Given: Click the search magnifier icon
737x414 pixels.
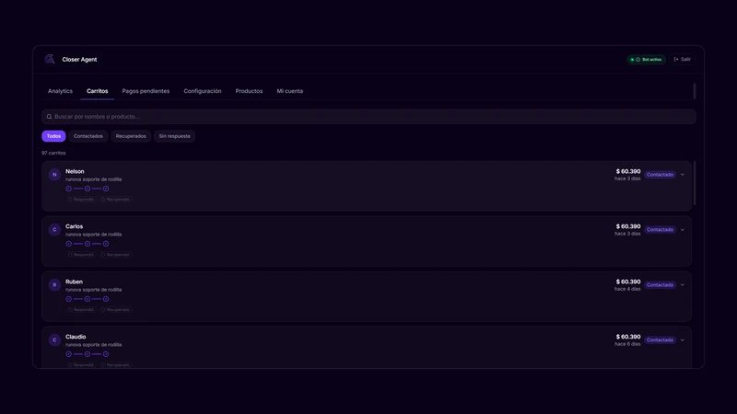Looking at the screenshot, I should point(50,117).
